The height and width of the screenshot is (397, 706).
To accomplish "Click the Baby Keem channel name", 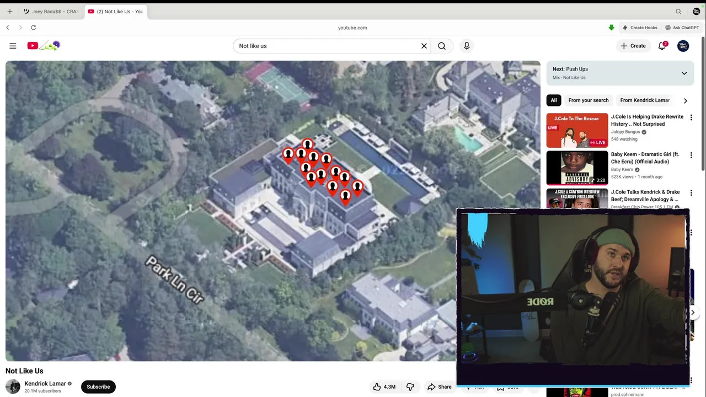I will click(x=622, y=169).
